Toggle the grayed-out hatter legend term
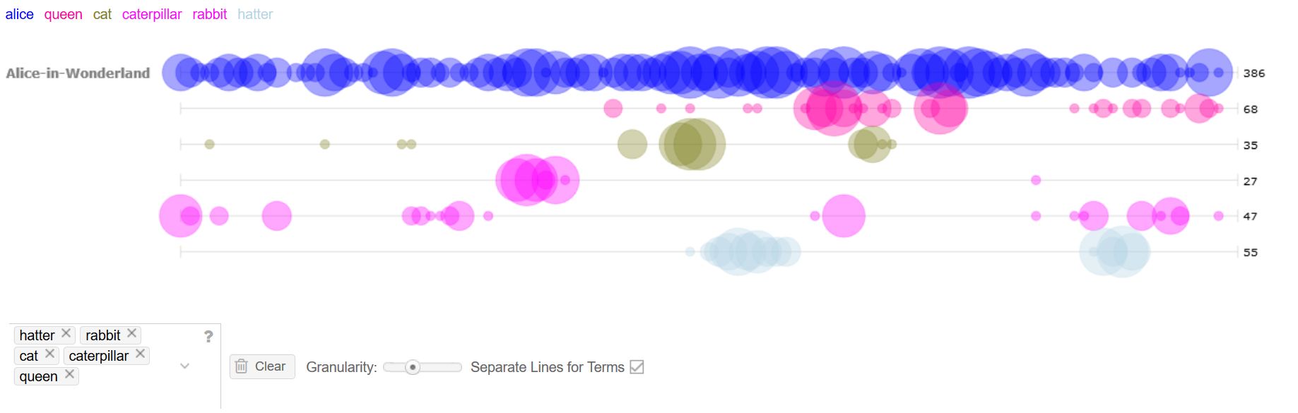Viewport: 1298px width, 413px height. [x=255, y=14]
